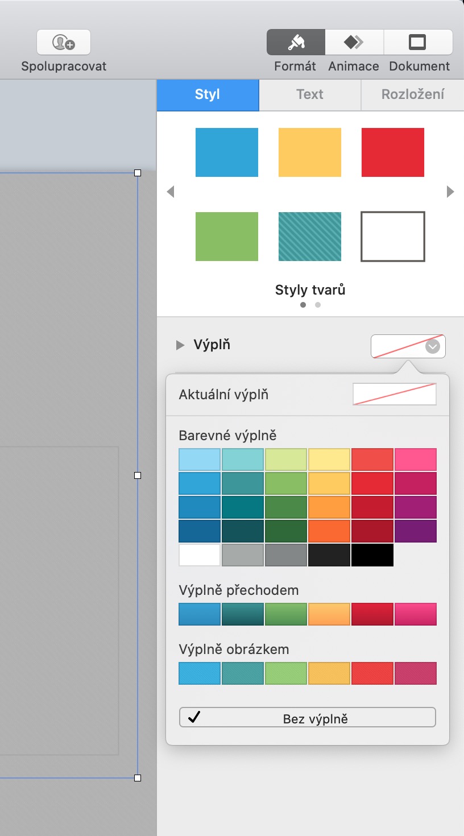Switch to the Rozložení tab
The height and width of the screenshot is (836, 464).
(412, 94)
